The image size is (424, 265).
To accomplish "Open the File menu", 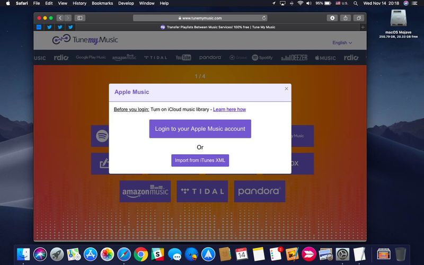I will 37,3.
